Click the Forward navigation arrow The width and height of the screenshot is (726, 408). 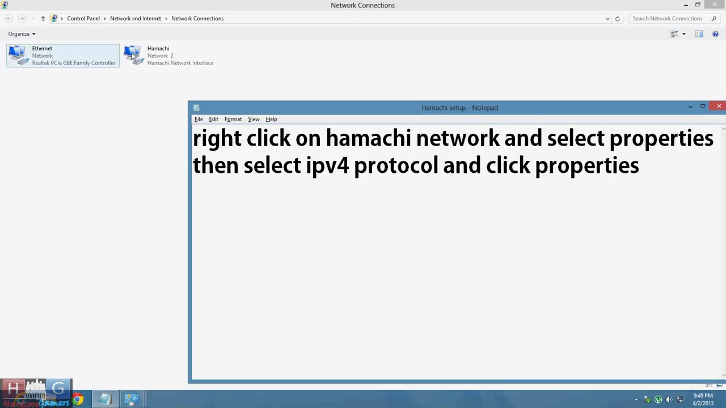coord(22,19)
